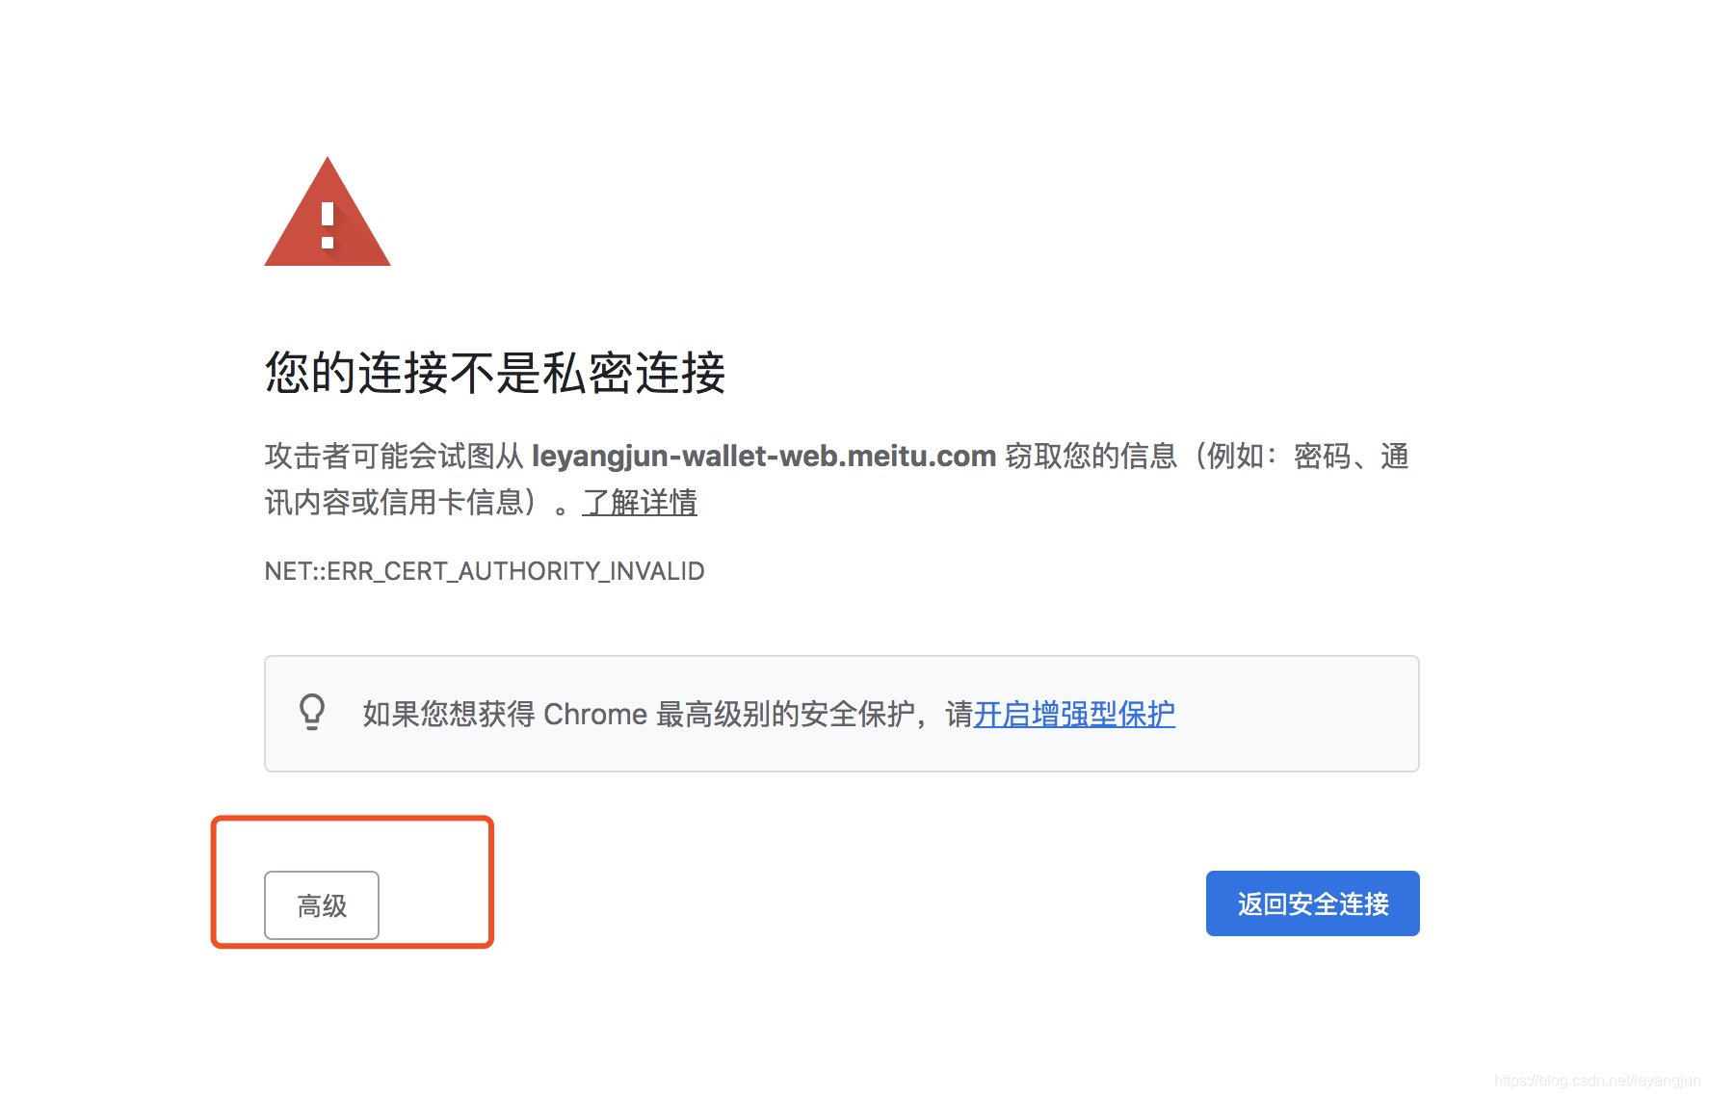Click the 返回安全连接 button
Screen dimensions: 1709x1098
(1312, 903)
